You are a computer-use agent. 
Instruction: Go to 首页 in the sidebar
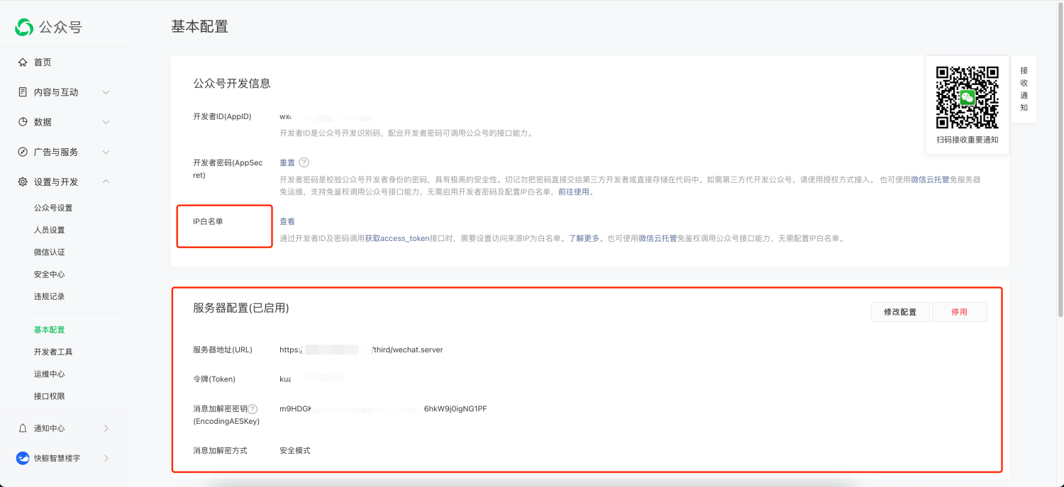click(43, 62)
